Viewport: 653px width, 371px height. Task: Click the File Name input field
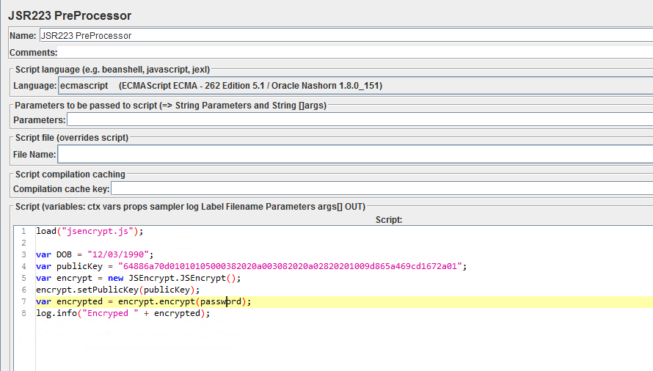[355, 154]
